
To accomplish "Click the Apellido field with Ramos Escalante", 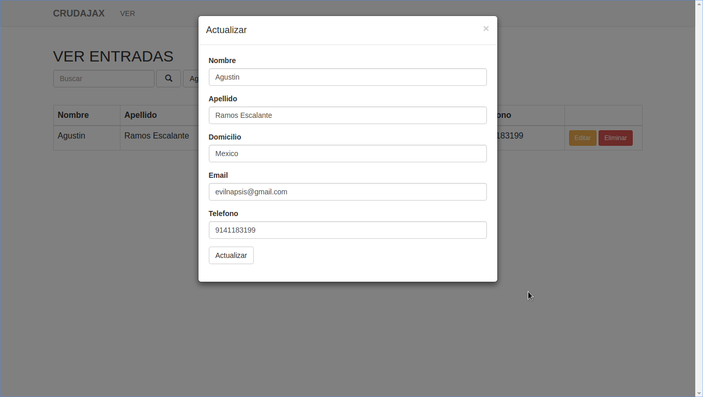I will pyautogui.click(x=347, y=115).
